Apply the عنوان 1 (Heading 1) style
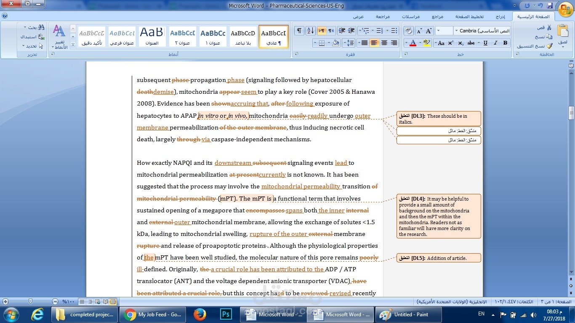575x323 pixels. [x=213, y=36]
